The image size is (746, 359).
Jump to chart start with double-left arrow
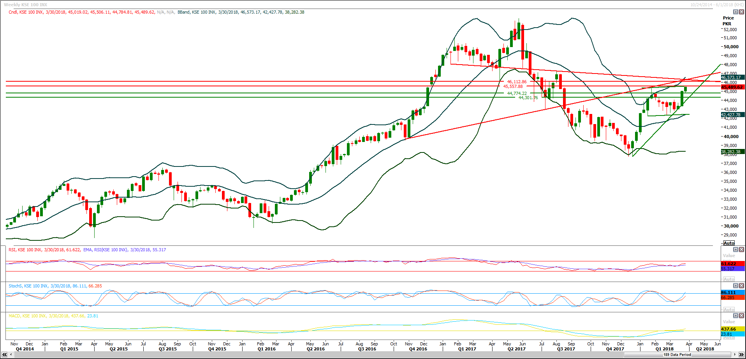point(5,354)
